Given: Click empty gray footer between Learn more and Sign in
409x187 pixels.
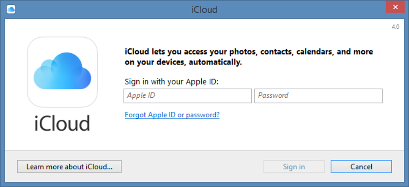Looking at the screenshot, I should (192, 167).
